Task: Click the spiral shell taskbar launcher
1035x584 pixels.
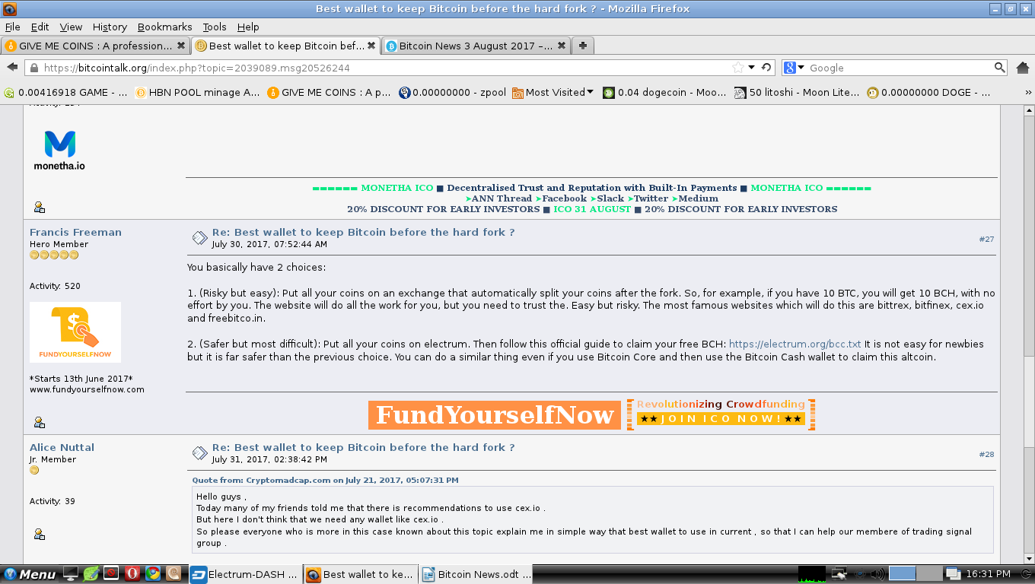Action: pyautogui.click(x=173, y=574)
